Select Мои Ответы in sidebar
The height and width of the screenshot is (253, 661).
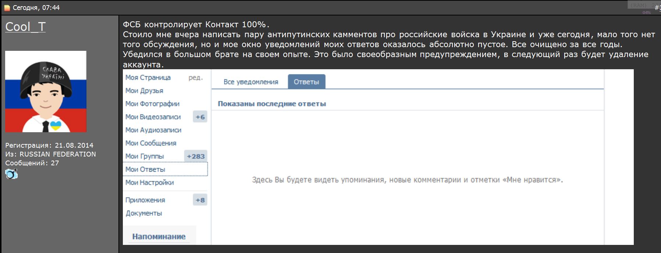click(145, 169)
